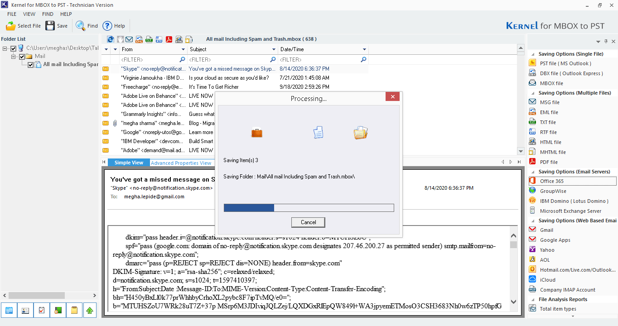Click the calendar icon in bottom-left panel
Image resolution: width=618 pixels, height=326 pixels.
click(9, 310)
